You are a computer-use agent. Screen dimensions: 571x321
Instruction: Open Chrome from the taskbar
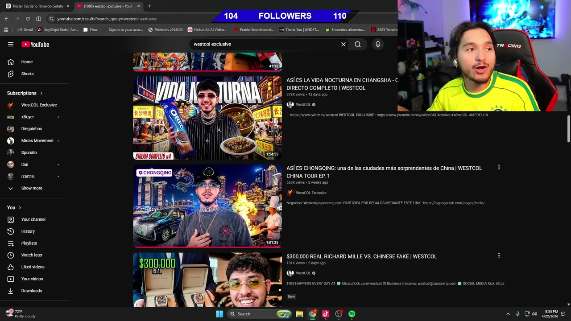coord(313,314)
